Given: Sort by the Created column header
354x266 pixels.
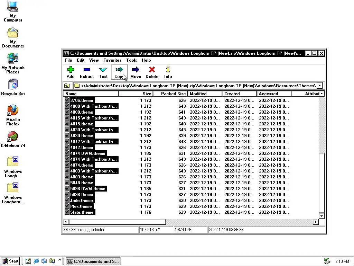Looking at the screenshot, I should click(x=239, y=94).
